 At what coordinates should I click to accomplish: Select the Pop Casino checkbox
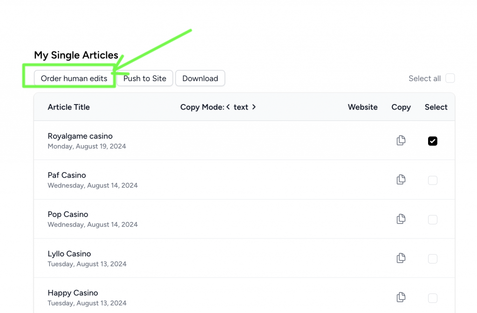pyautogui.click(x=432, y=219)
